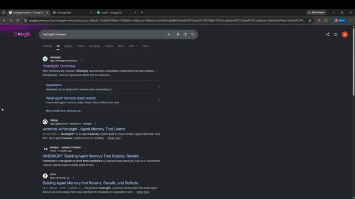The height and width of the screenshot is (199, 355).
Task: Open the Installation sitelink chevron
Action: click(159, 87)
